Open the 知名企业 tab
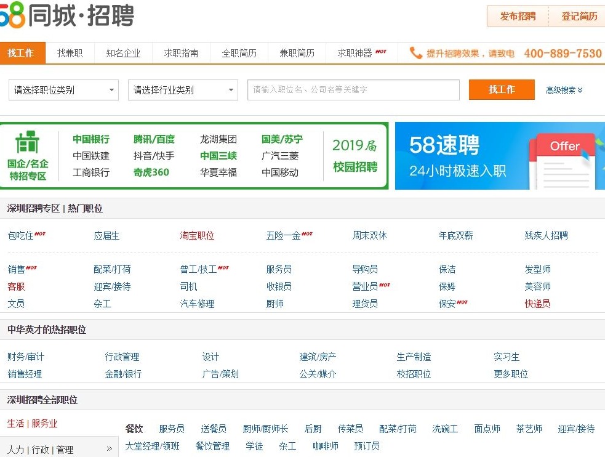This screenshot has width=605, height=457. [x=123, y=53]
